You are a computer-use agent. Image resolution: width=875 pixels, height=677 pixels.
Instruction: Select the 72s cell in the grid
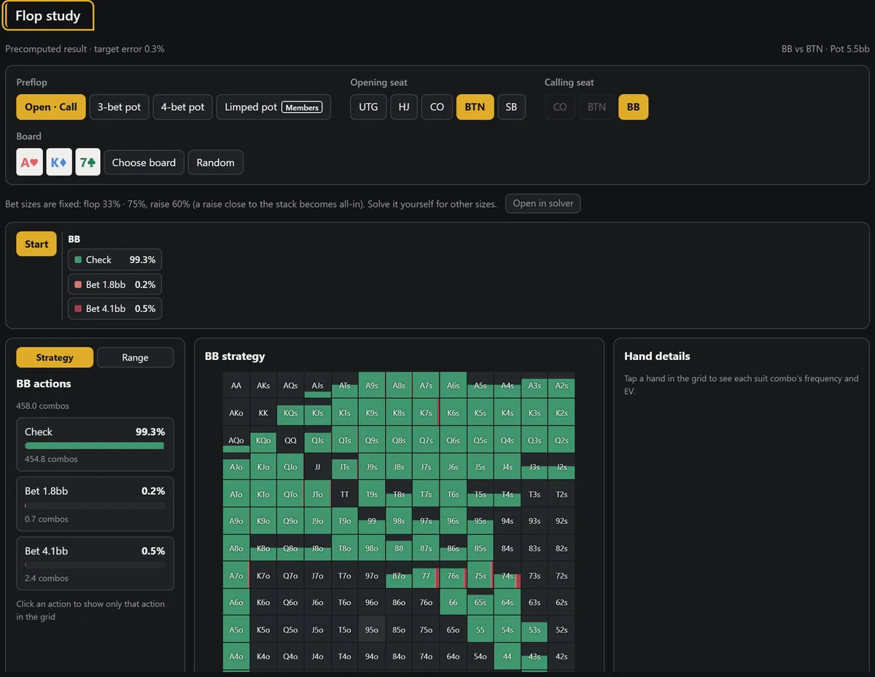[x=561, y=576]
